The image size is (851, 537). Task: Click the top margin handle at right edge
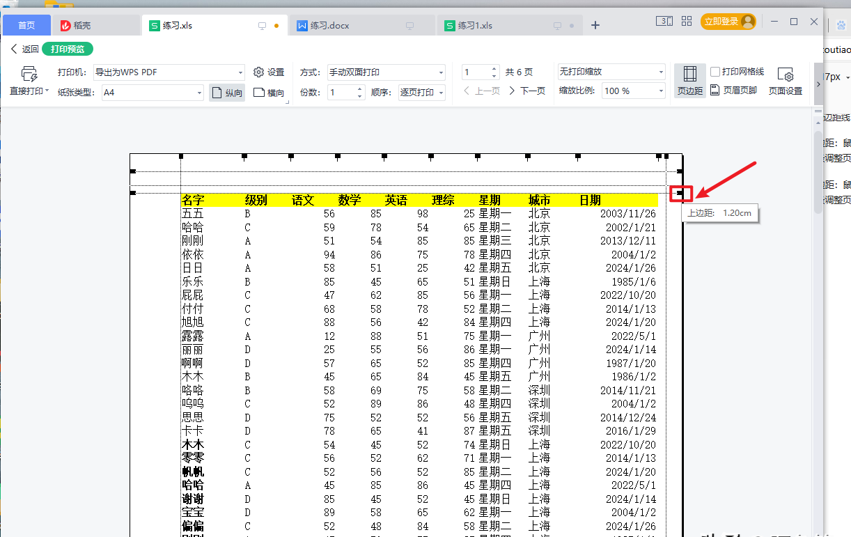point(680,193)
